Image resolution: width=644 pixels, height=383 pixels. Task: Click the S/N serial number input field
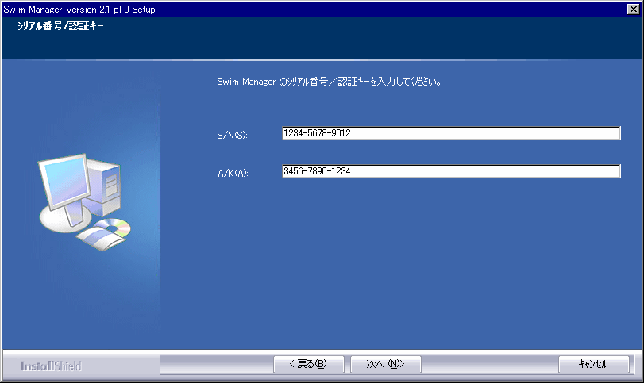point(451,133)
